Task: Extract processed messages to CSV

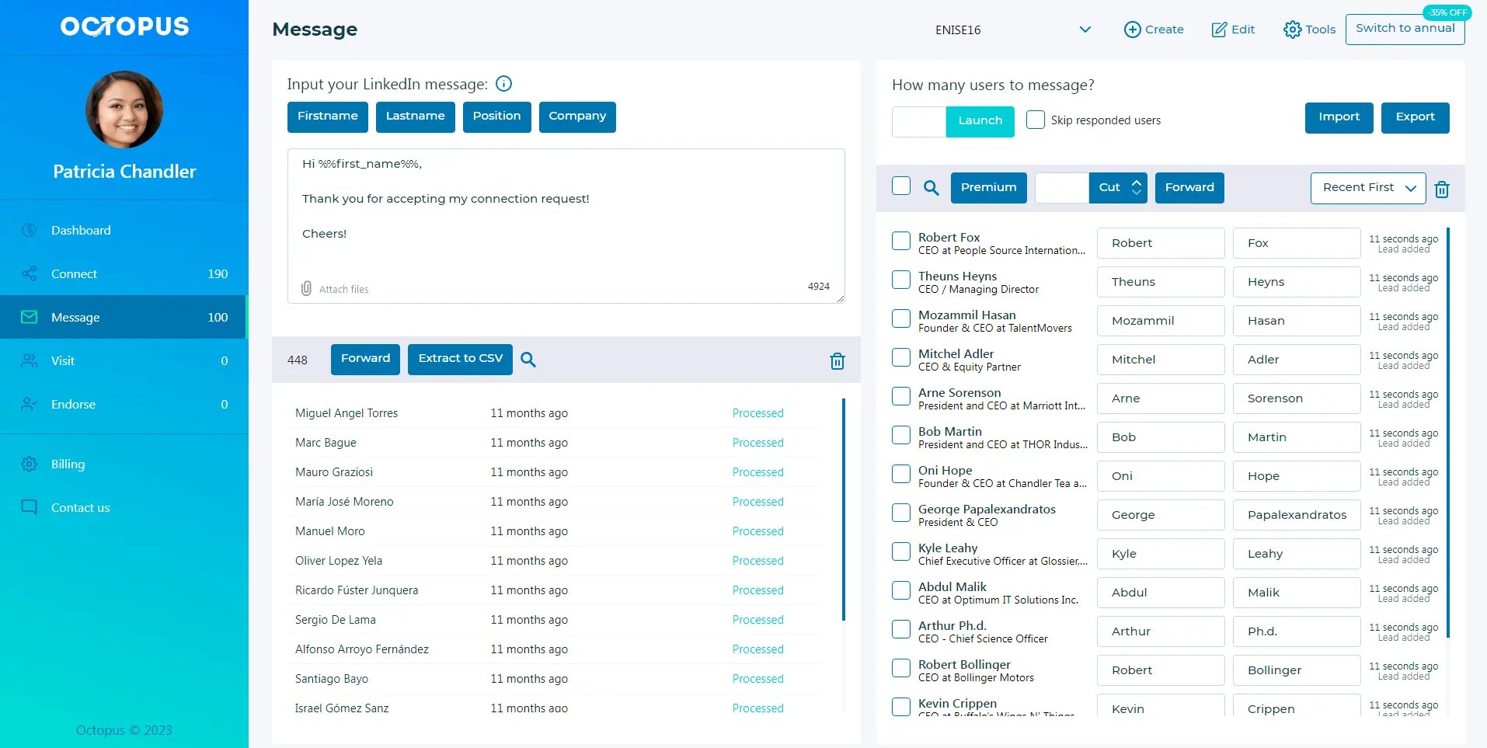Action: [x=459, y=358]
